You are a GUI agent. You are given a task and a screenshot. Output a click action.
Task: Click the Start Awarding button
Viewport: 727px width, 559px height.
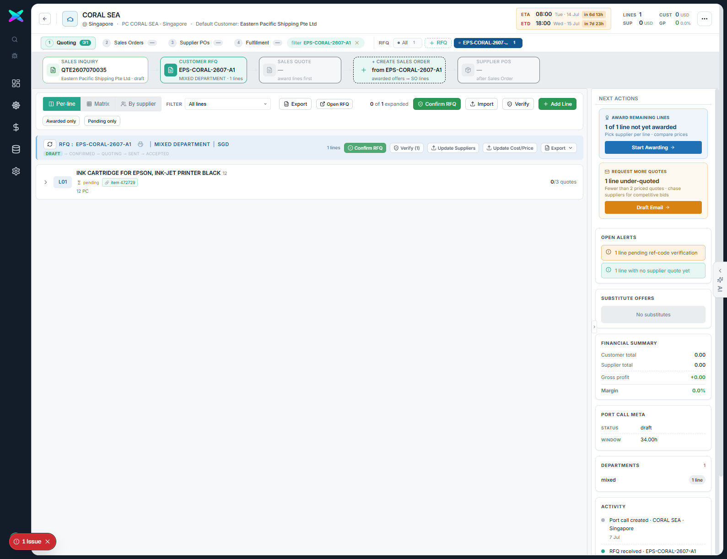click(653, 147)
